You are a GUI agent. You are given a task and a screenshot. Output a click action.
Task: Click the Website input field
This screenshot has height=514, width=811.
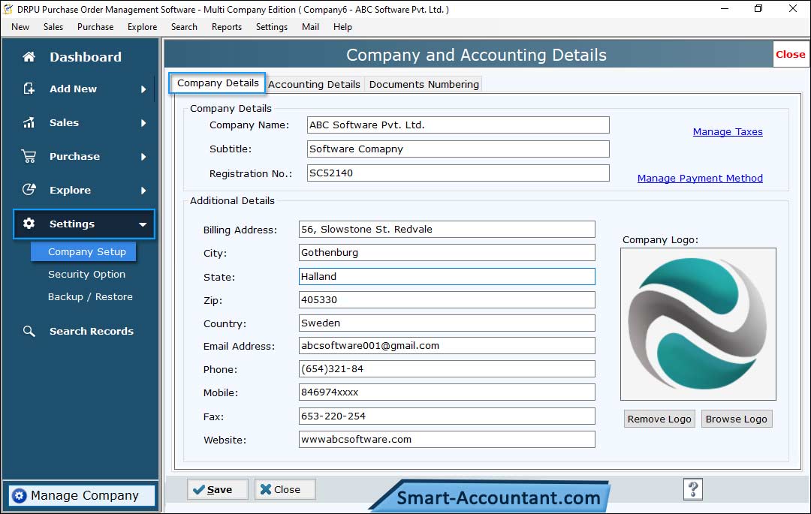[447, 439]
